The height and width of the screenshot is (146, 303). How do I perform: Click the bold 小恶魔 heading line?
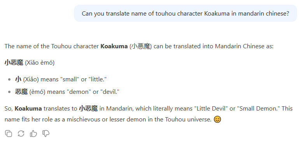click(14, 63)
